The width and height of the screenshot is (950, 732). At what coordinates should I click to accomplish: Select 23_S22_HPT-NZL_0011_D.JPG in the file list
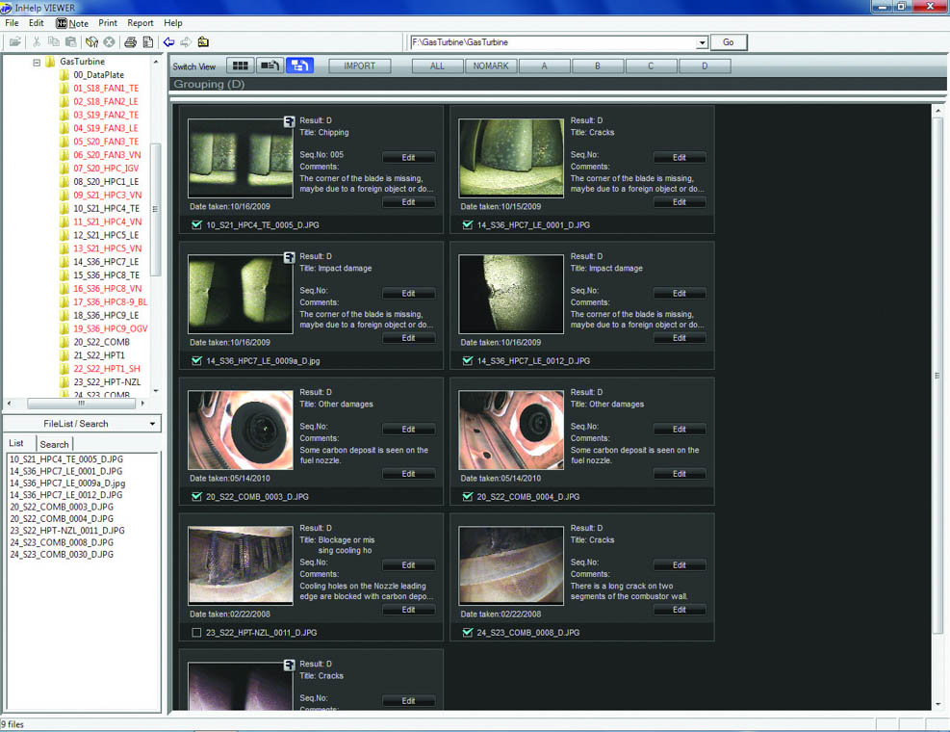click(x=67, y=531)
